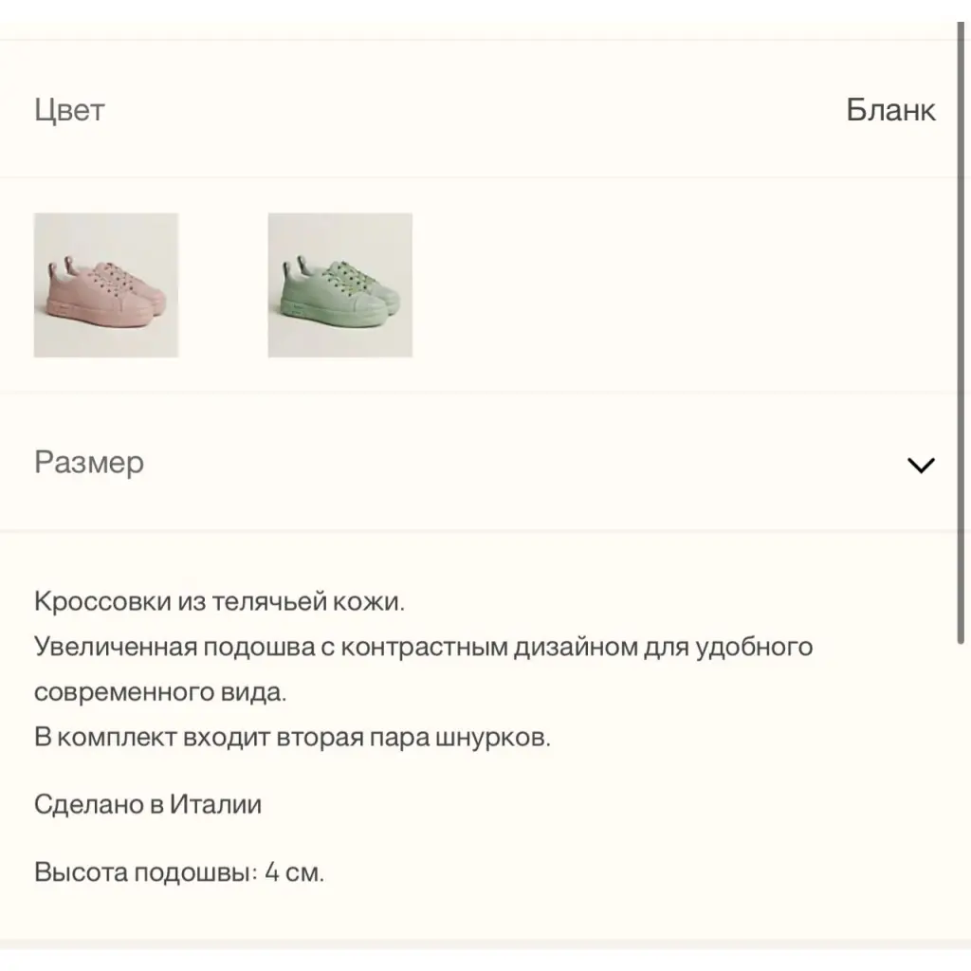971x971 pixels.
Task: Click the 'Сделано в Италии' line
Action: [148, 804]
